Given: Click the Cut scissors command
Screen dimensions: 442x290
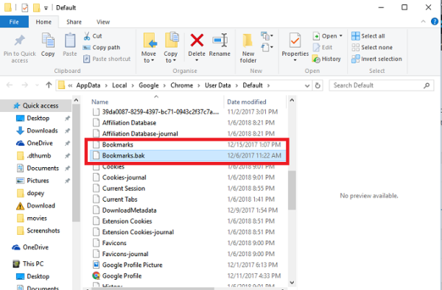Looking at the screenshot, I should 93,36.
